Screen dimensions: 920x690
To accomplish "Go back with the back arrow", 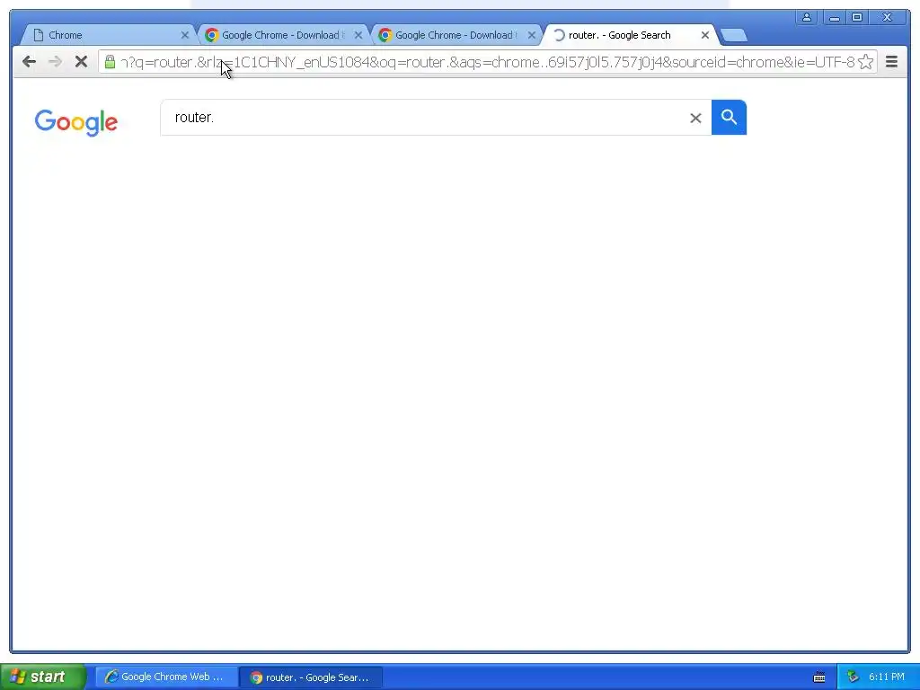I will tap(29, 62).
